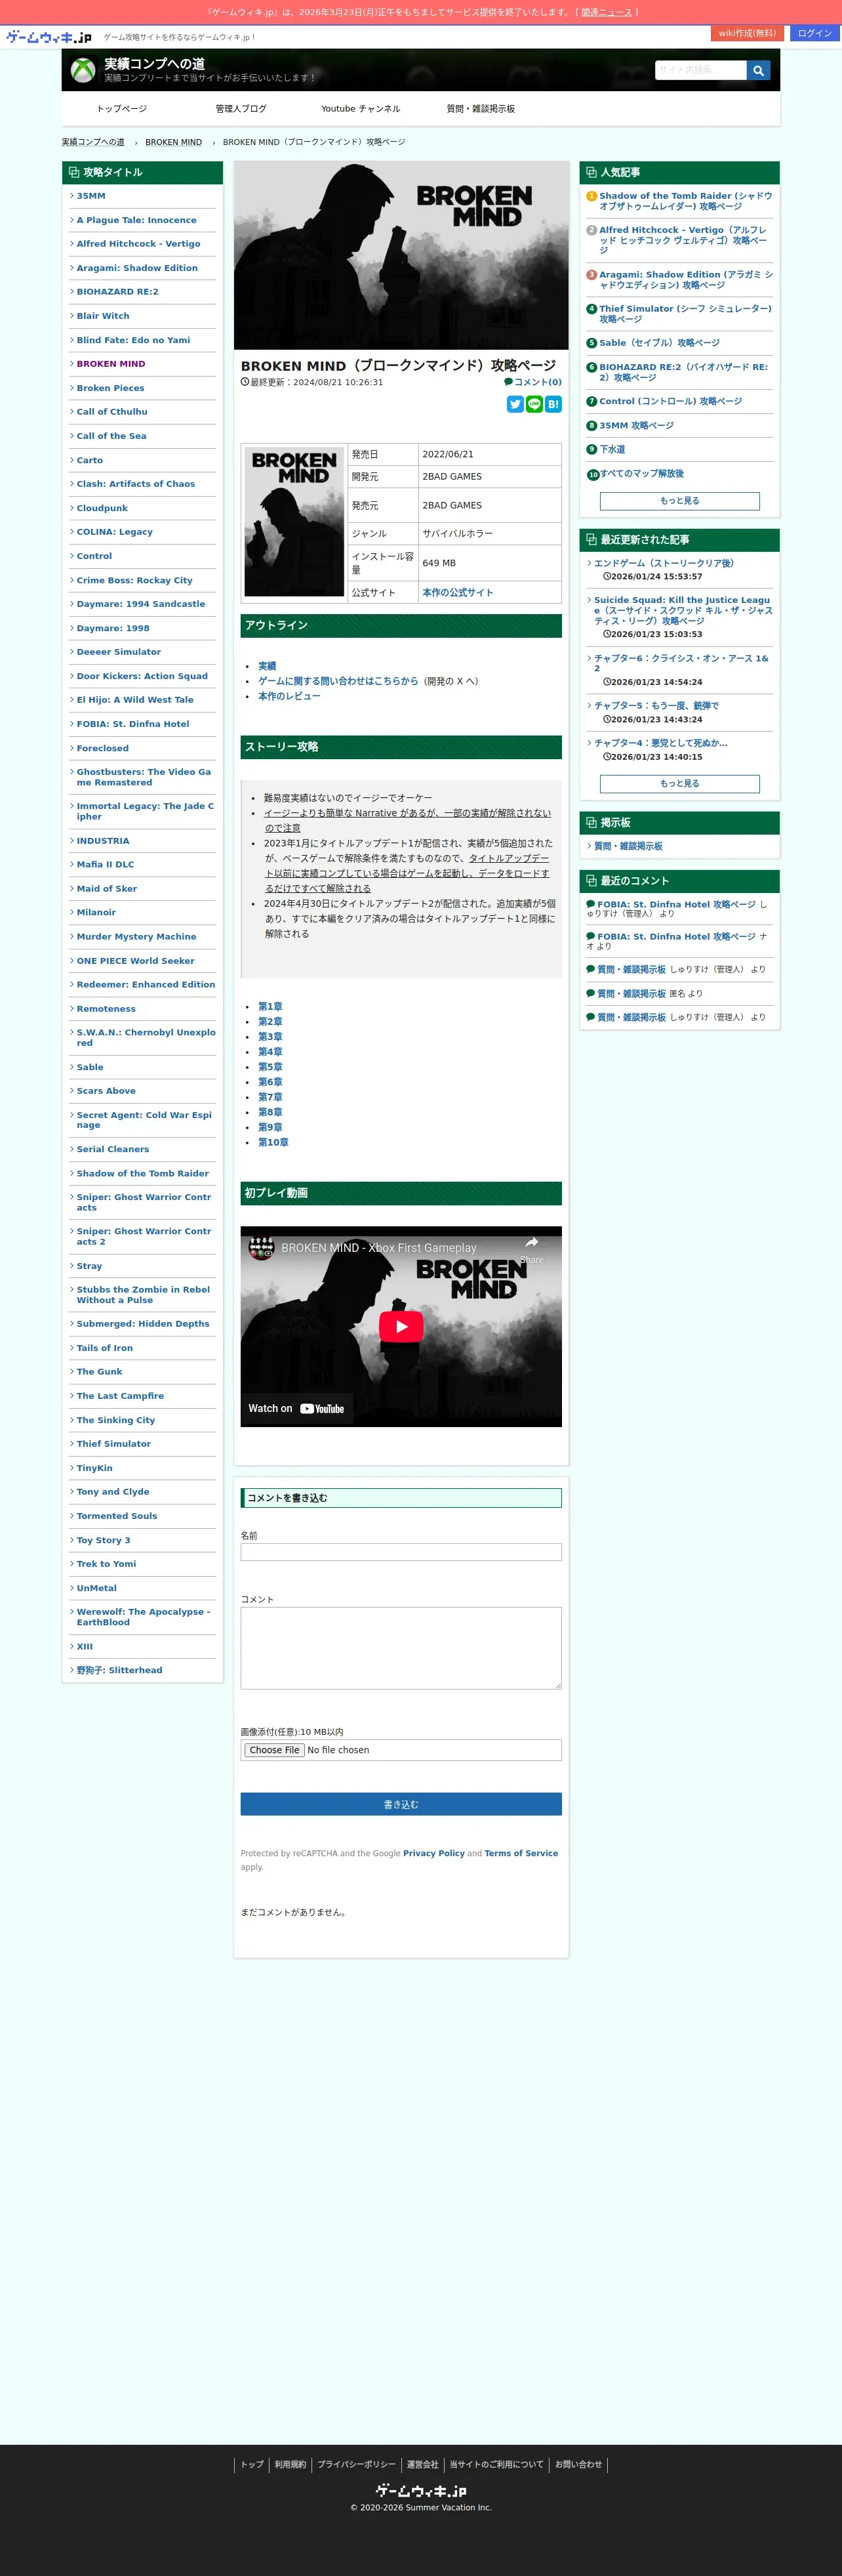Viewport: 842px width, 2576px height.
Task: Click もっと見る under 最近更新された記事
Action: click(680, 784)
